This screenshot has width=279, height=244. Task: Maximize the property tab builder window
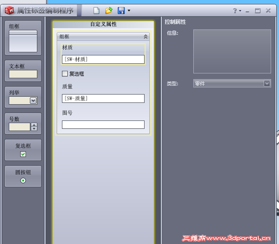257,11
